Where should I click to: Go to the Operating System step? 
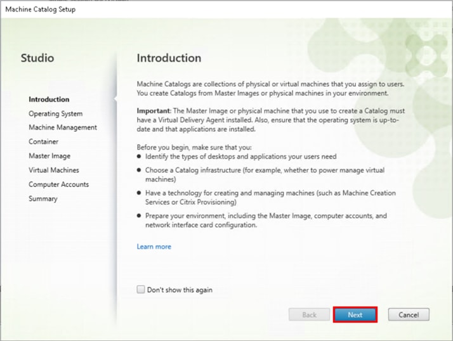(55, 113)
